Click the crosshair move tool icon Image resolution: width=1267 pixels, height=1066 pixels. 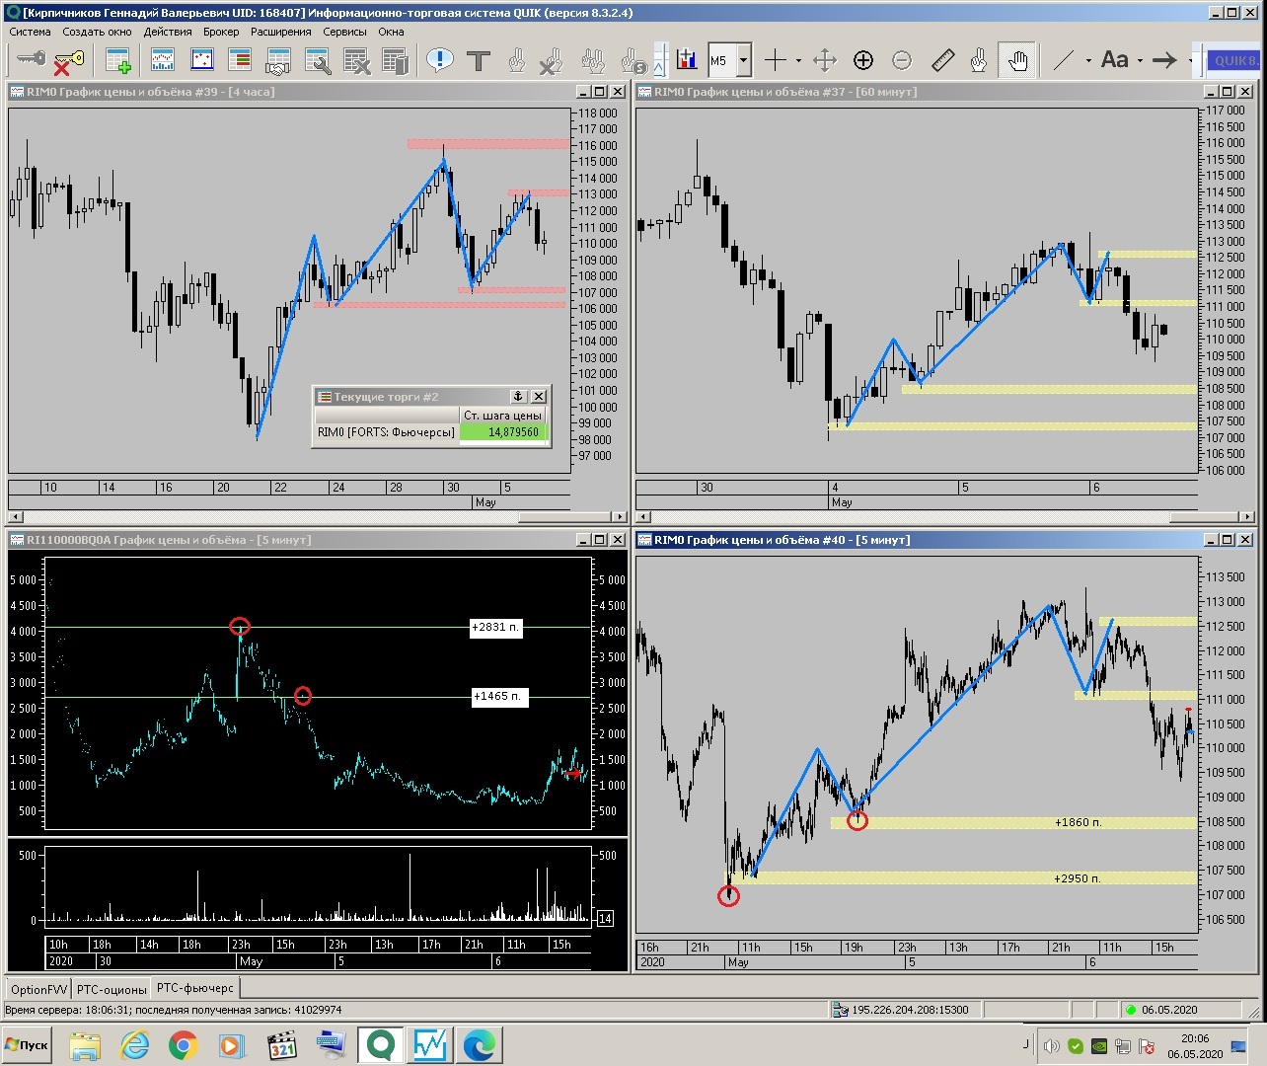pyautogui.click(x=824, y=61)
